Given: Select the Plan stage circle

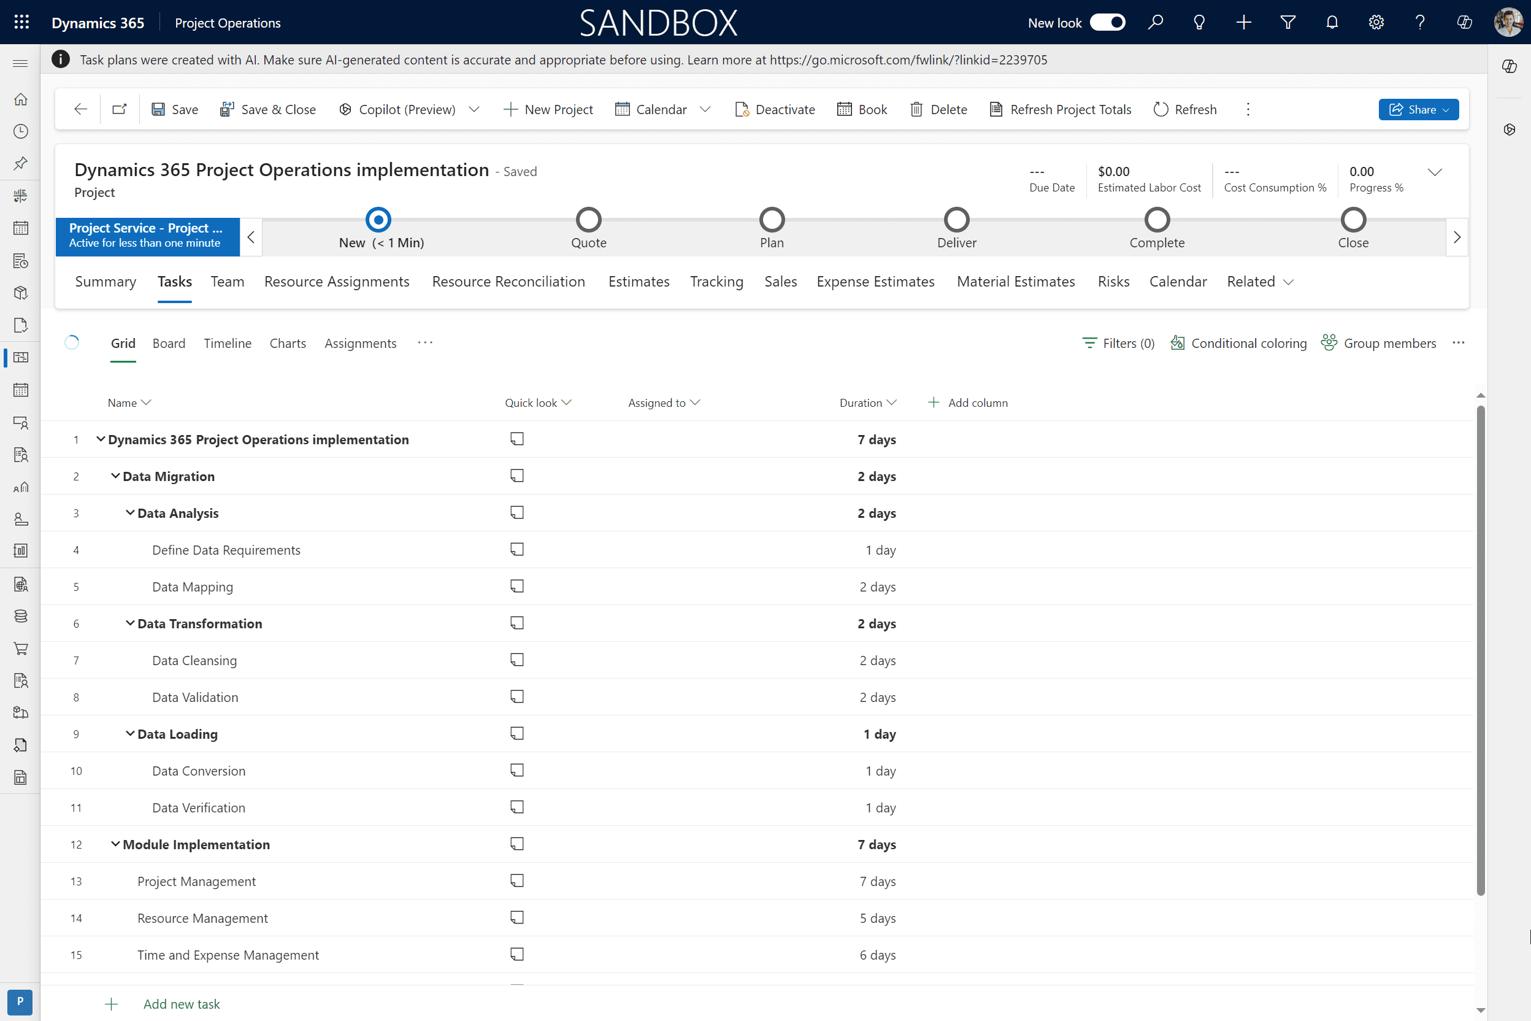Looking at the screenshot, I should (772, 220).
